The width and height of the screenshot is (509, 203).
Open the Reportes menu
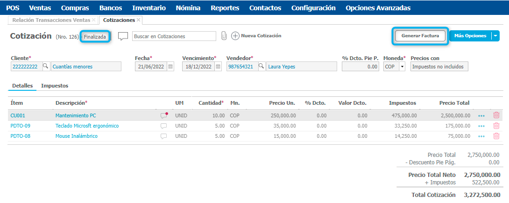[x=225, y=8]
